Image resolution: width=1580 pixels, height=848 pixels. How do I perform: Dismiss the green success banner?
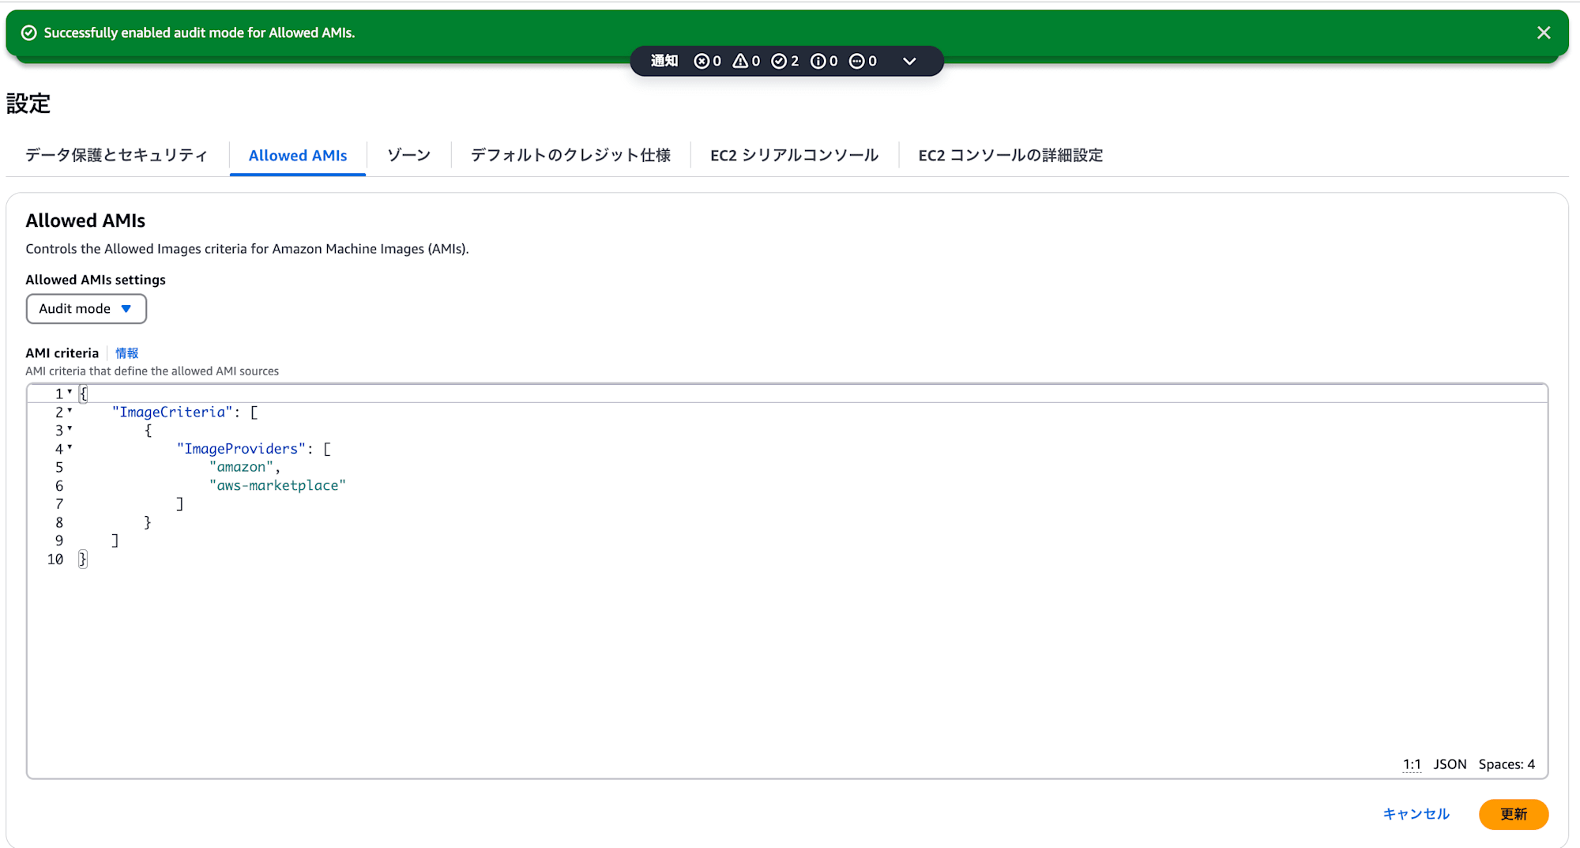click(1544, 32)
